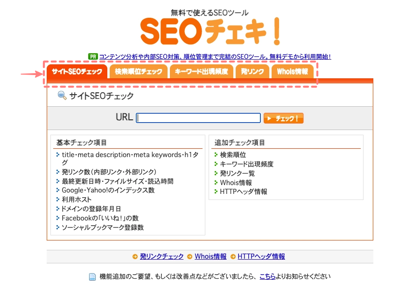Viewport: 420px width, 289px height.
Task: Click the orange チェック! button
Action: [283, 118]
